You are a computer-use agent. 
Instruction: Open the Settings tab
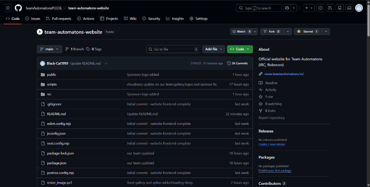(198, 19)
